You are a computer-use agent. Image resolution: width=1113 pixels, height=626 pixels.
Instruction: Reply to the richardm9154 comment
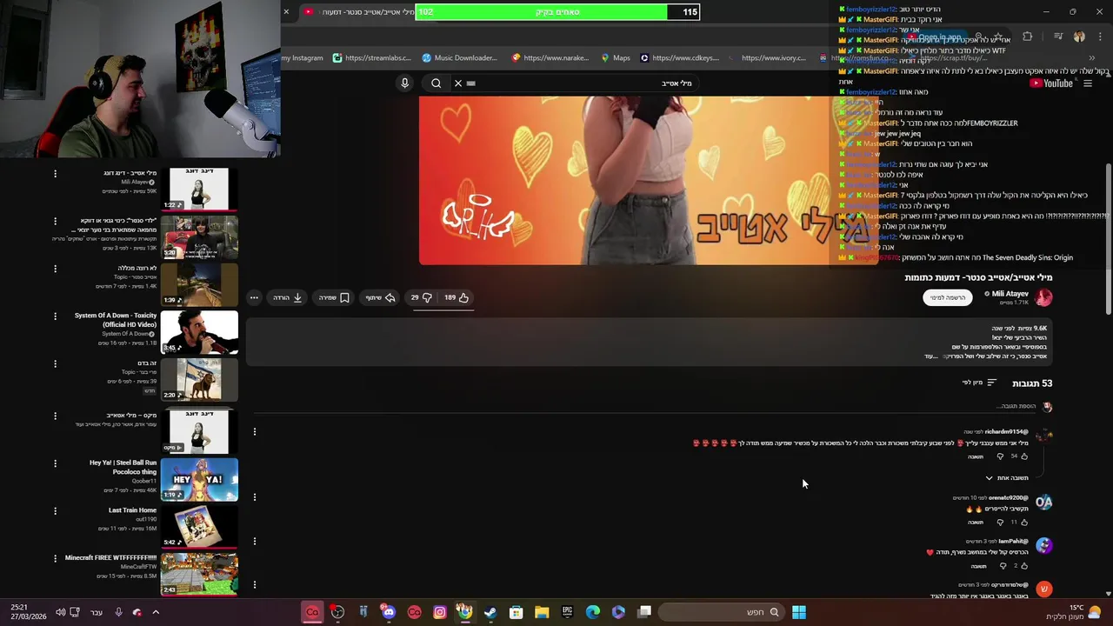[976, 456]
